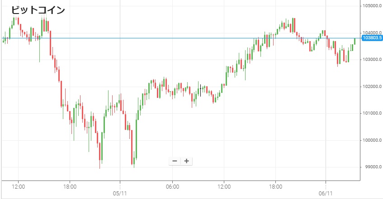Click the 18:00 label left of 05/11
This screenshot has width=383, height=199.
[x=70, y=186]
